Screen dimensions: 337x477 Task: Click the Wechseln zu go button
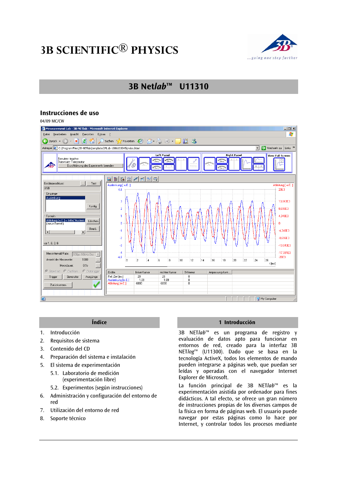[x=272, y=148]
